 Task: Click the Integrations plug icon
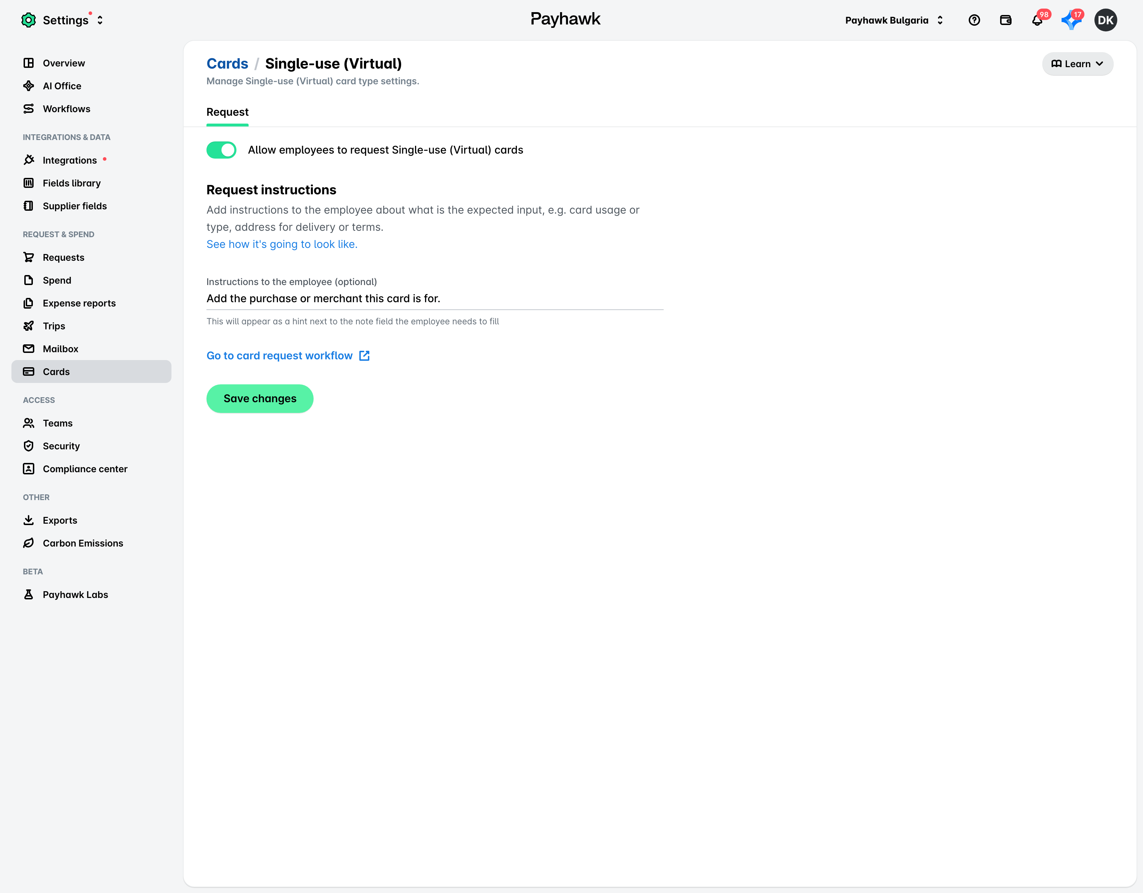(x=28, y=160)
